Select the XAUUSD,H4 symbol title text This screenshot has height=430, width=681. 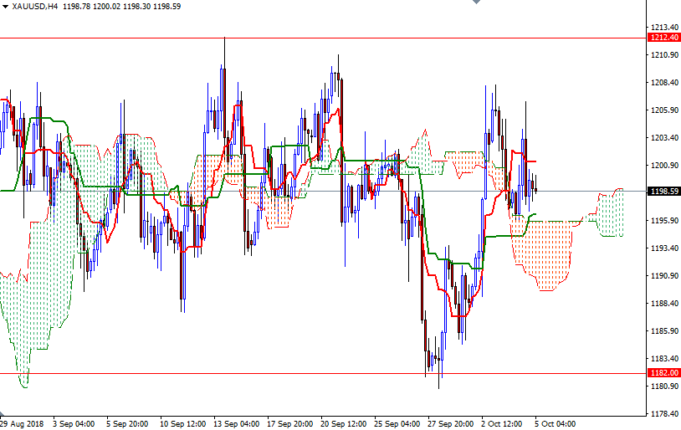point(35,6)
